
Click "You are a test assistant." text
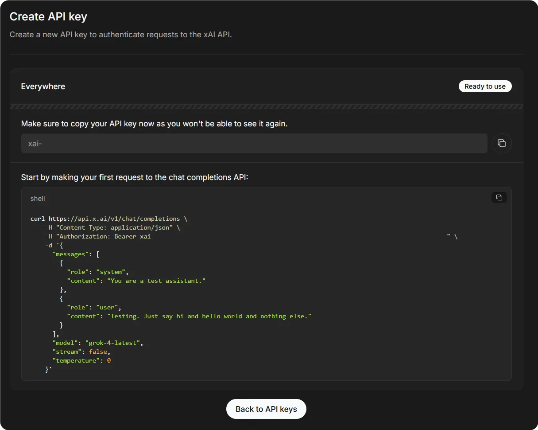click(156, 281)
